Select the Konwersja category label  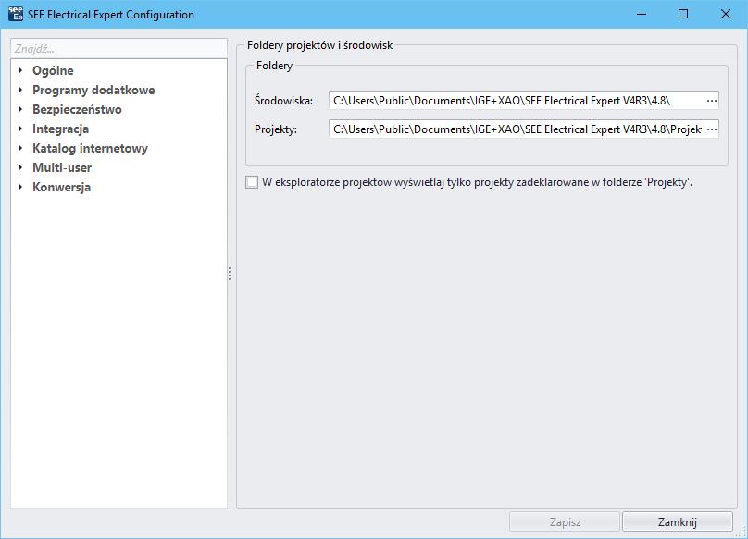click(61, 188)
